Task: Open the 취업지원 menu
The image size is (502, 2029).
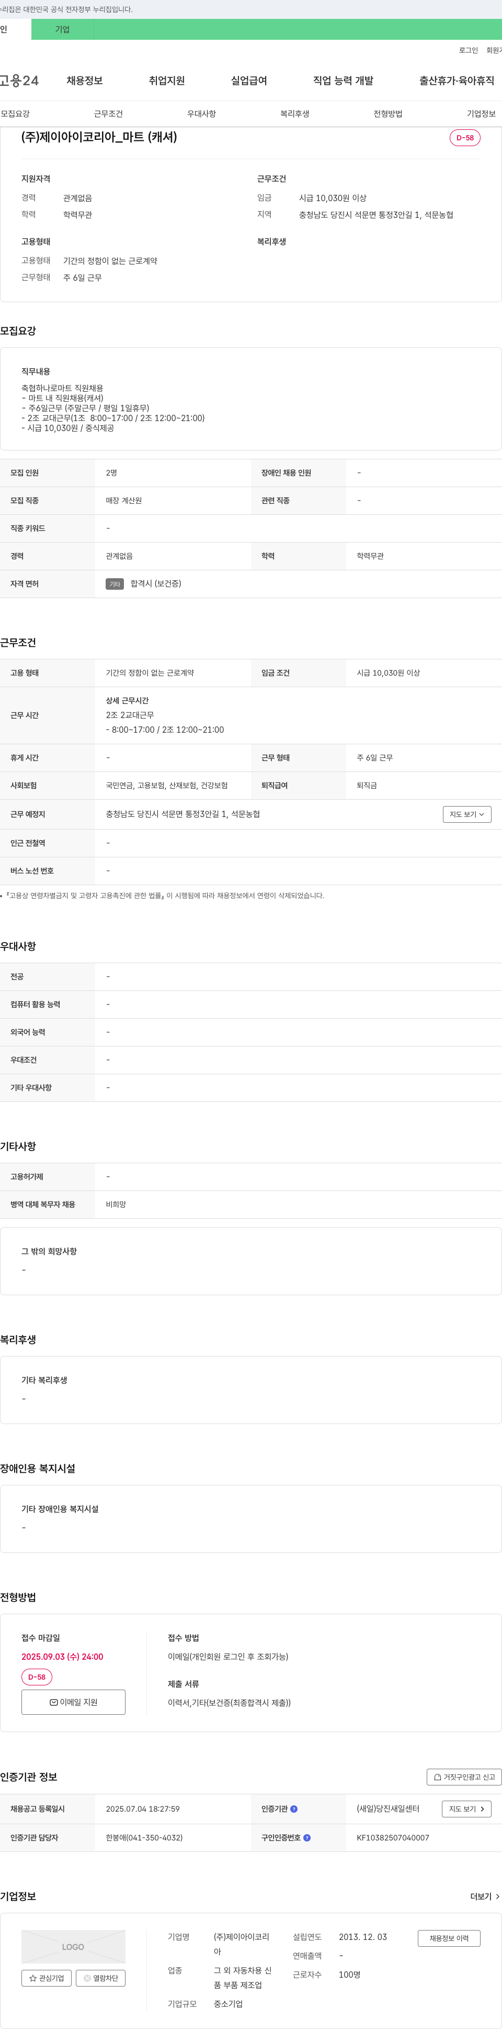Action: (x=167, y=81)
